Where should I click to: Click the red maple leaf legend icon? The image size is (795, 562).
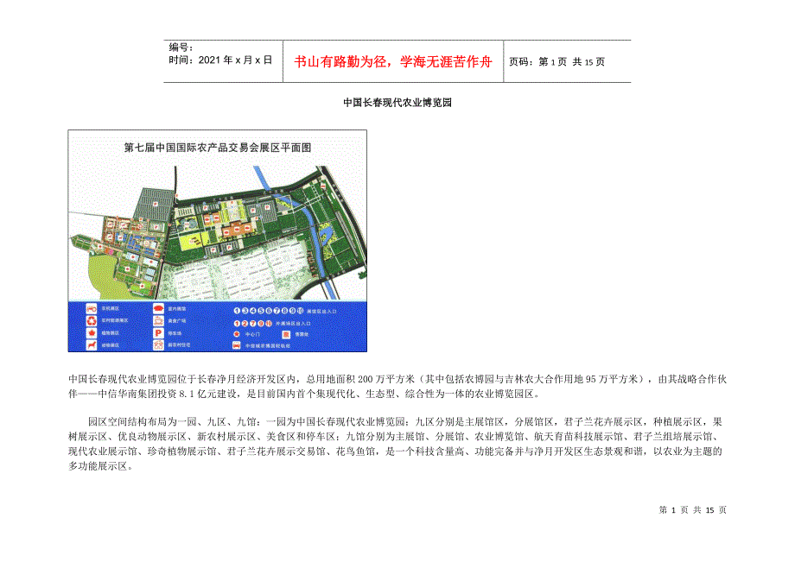click(89, 332)
